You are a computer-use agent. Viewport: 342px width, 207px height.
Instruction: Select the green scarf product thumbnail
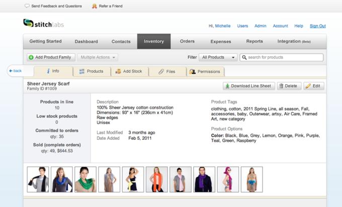85,179
